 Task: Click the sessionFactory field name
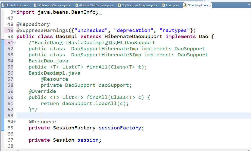point(120,128)
